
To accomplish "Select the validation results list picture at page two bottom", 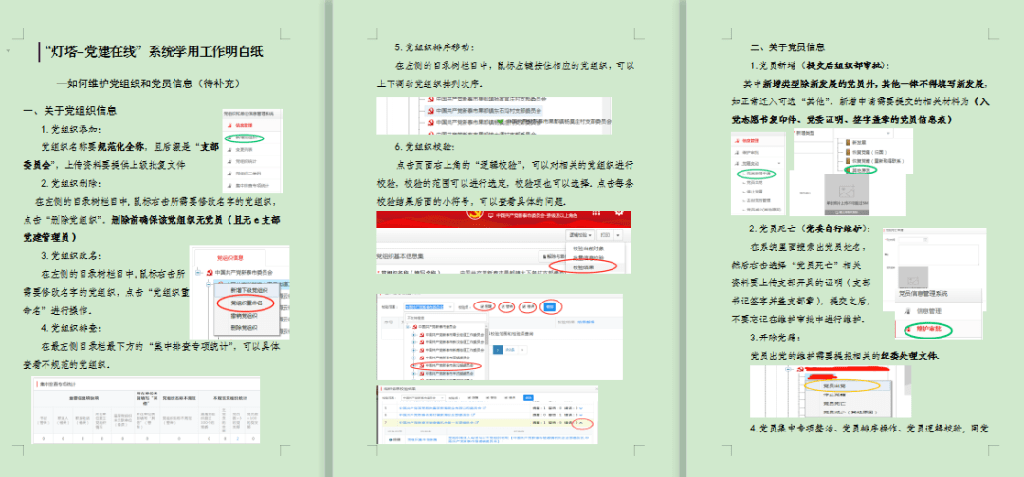I will pyautogui.click(x=487, y=414).
